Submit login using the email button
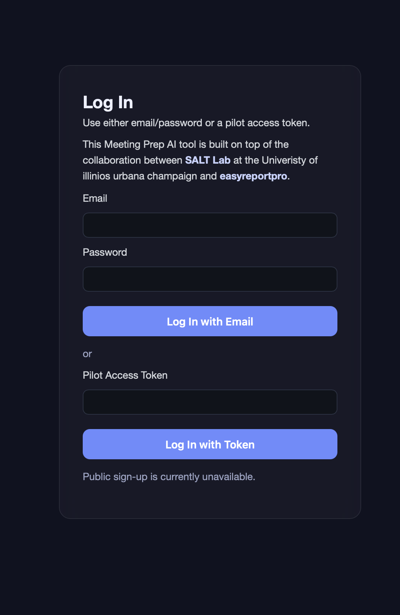 210,321
